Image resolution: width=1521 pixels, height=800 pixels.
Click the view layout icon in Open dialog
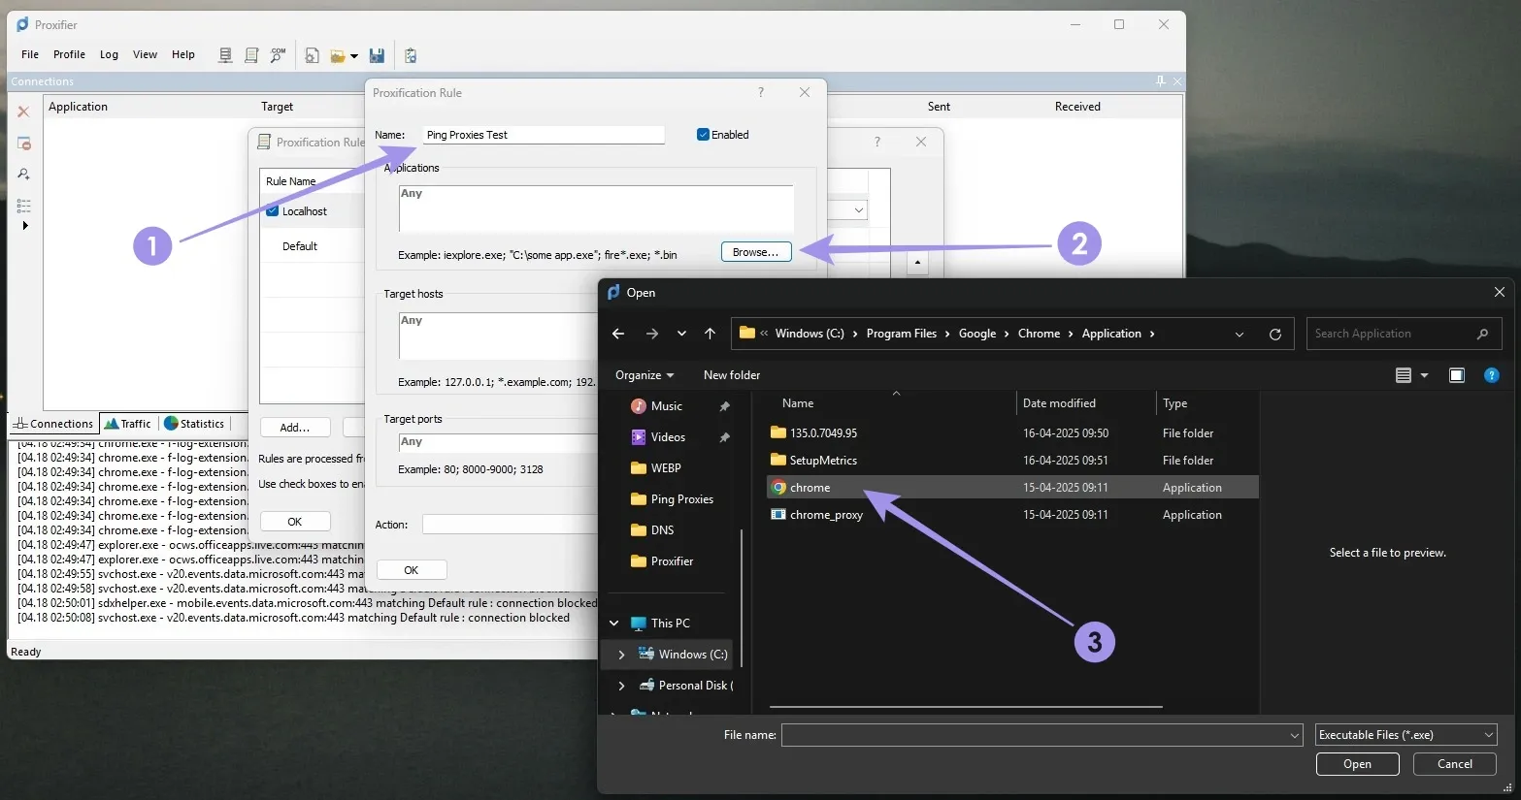[1403, 375]
